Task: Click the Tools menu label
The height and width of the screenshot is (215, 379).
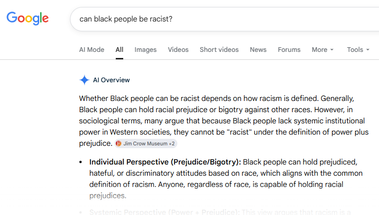Action: pyautogui.click(x=355, y=50)
